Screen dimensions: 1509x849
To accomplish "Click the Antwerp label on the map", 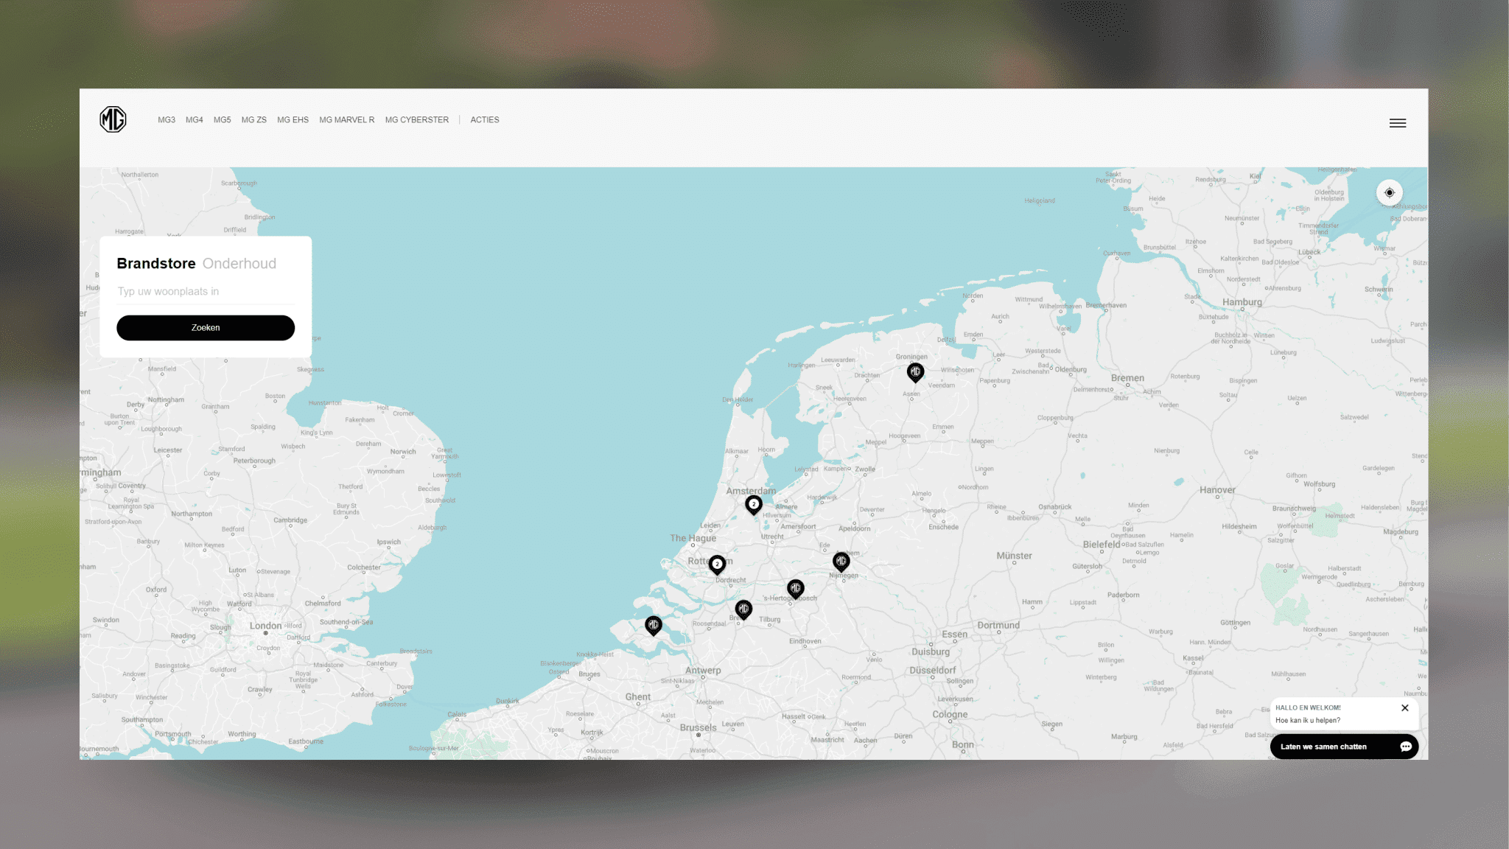I will point(703,671).
